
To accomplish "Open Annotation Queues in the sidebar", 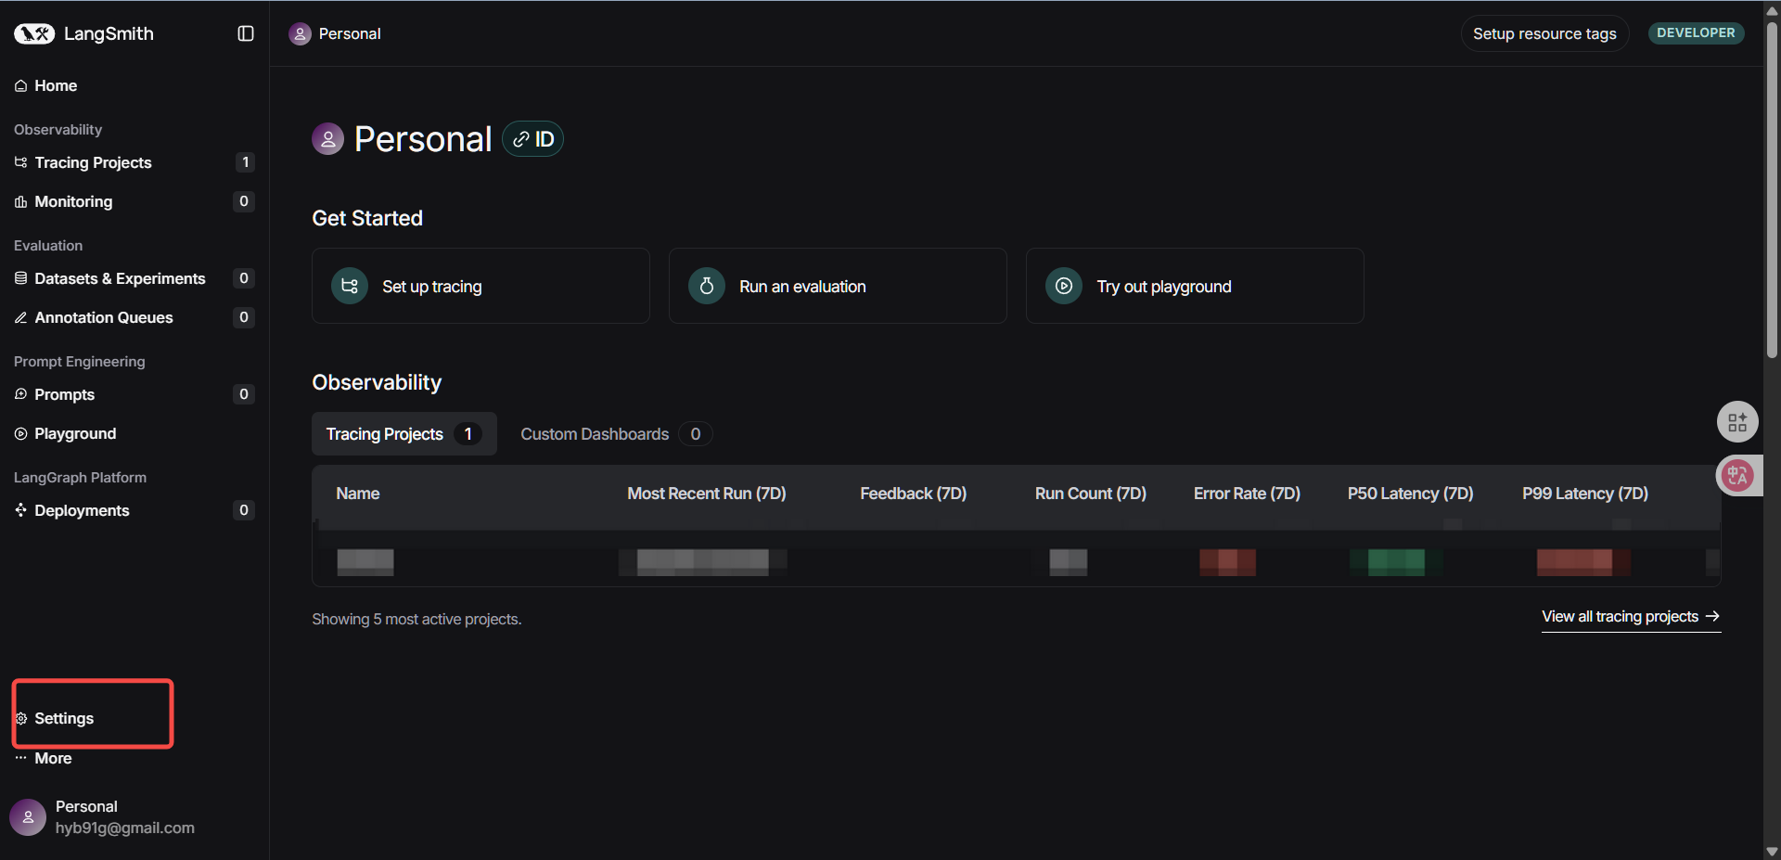I will coord(135,317).
